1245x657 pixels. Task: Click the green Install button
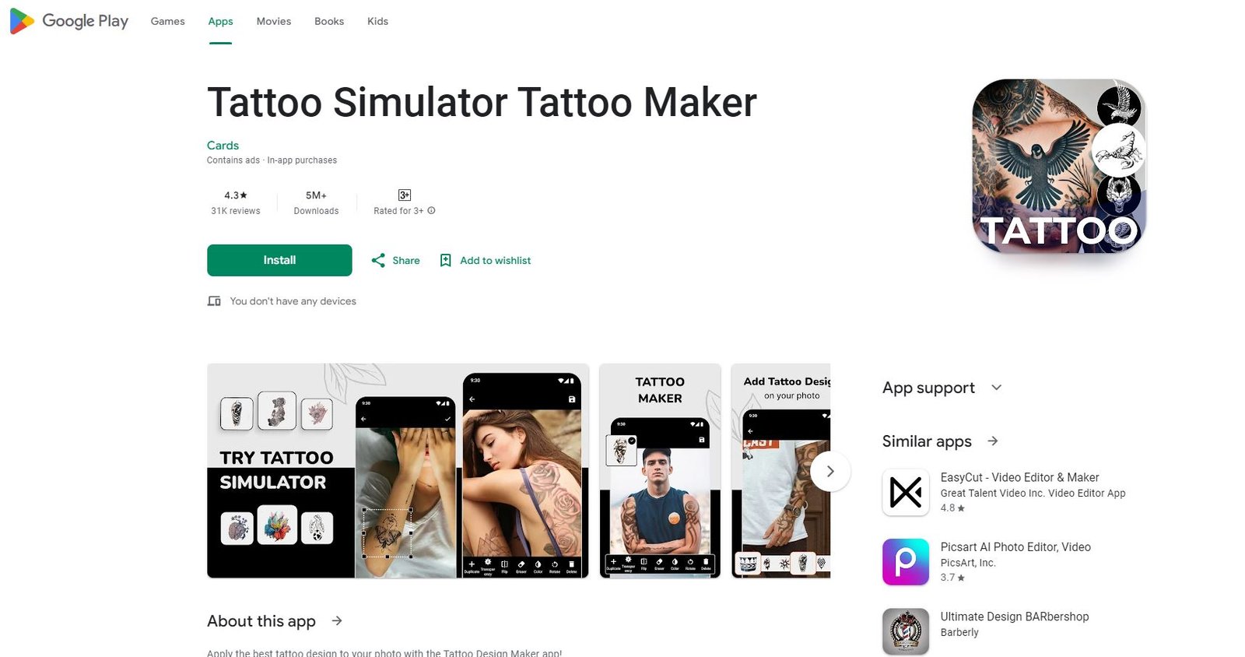279,260
